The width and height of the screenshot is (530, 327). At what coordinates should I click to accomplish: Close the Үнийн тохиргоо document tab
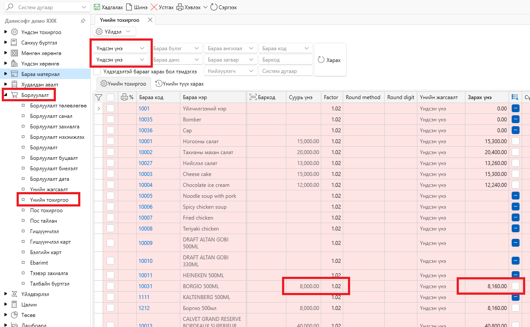pyautogui.click(x=150, y=20)
